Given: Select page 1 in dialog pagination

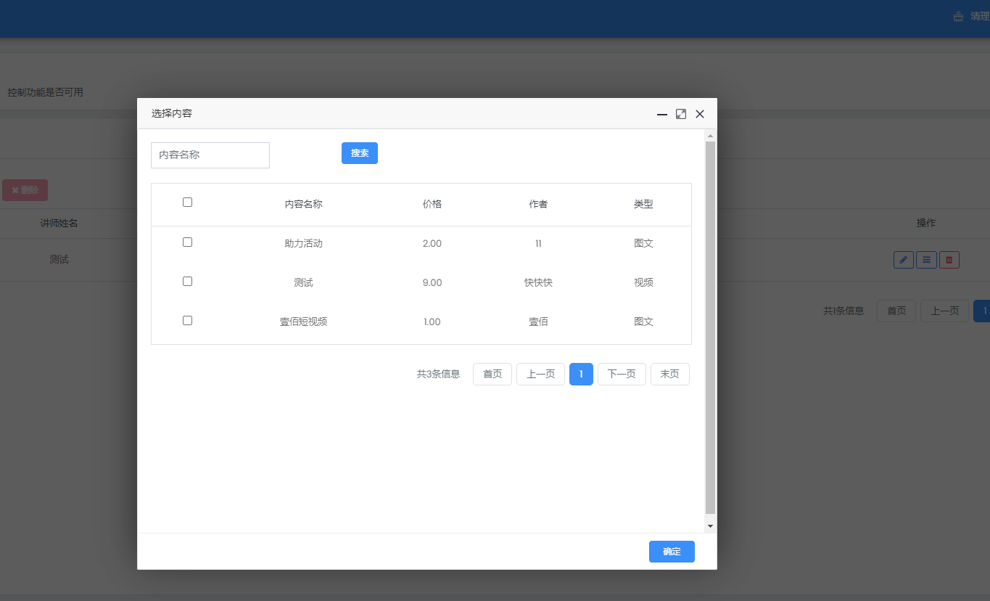Looking at the screenshot, I should click(581, 375).
